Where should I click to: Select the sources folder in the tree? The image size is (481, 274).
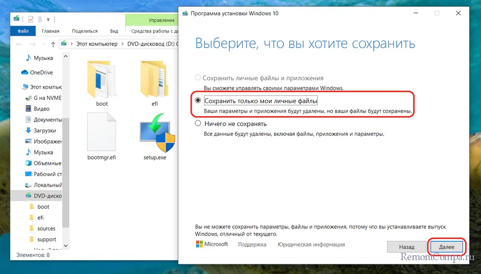[x=46, y=229]
